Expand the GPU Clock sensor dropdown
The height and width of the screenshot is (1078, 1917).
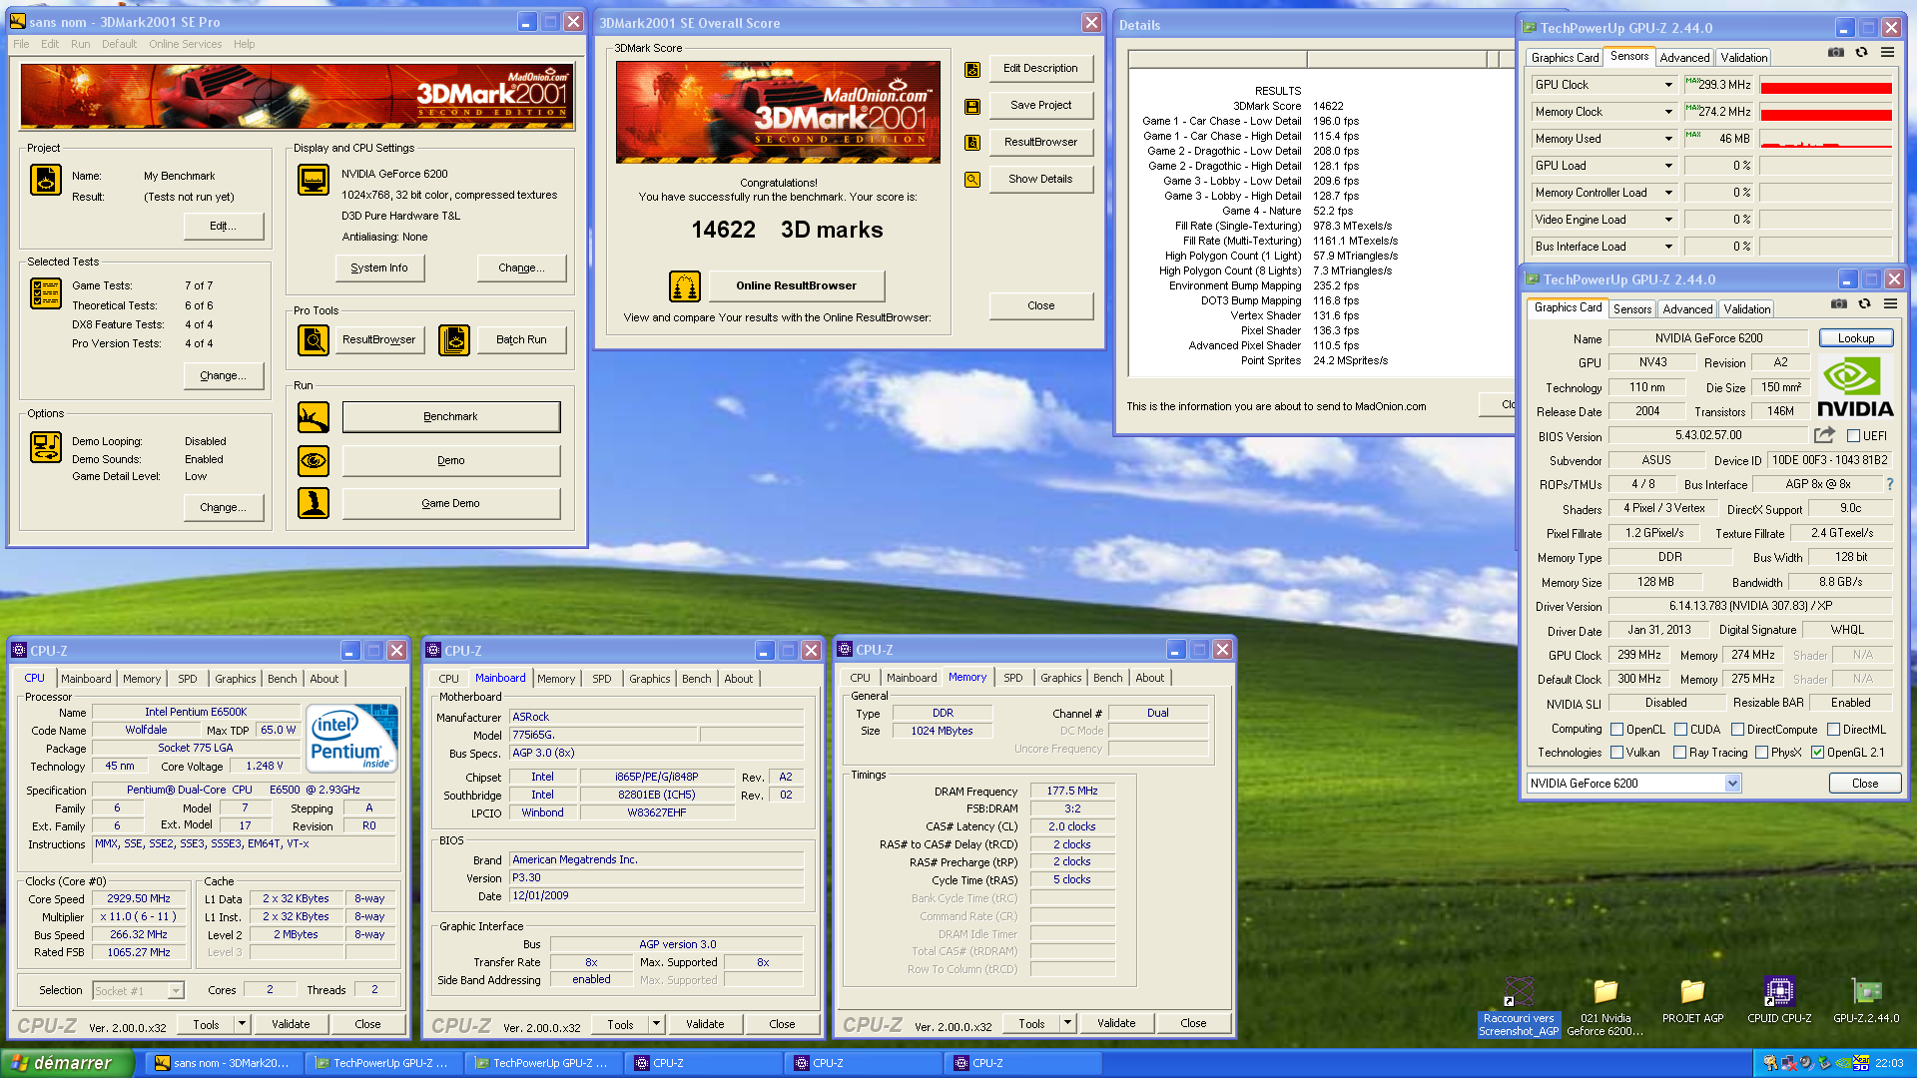pyautogui.click(x=1668, y=85)
